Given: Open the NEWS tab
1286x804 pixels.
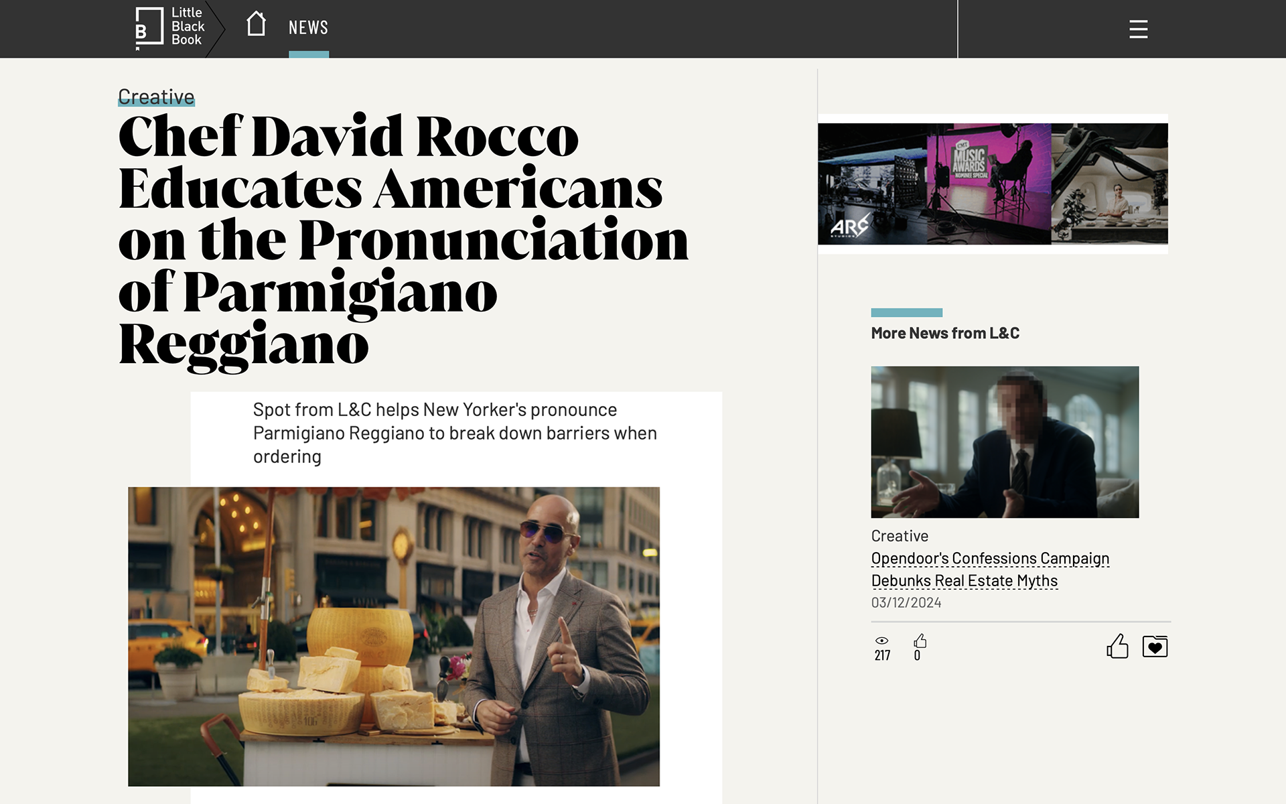Looking at the screenshot, I should click(x=308, y=27).
